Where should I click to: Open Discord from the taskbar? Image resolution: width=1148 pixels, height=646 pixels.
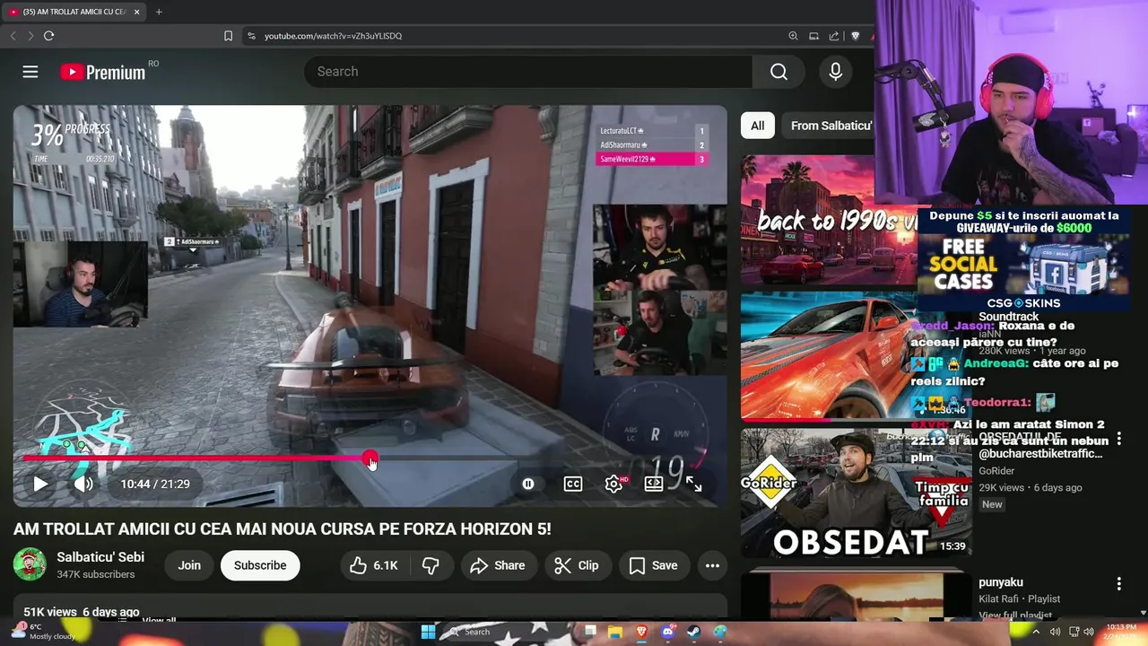667,632
